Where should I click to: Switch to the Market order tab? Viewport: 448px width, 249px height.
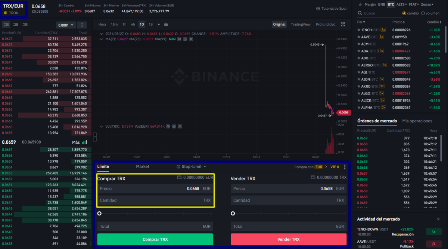tap(143, 166)
